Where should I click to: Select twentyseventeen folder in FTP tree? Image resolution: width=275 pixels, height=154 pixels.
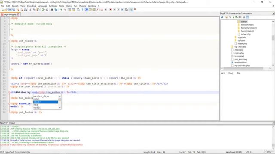[x=249, y=28]
